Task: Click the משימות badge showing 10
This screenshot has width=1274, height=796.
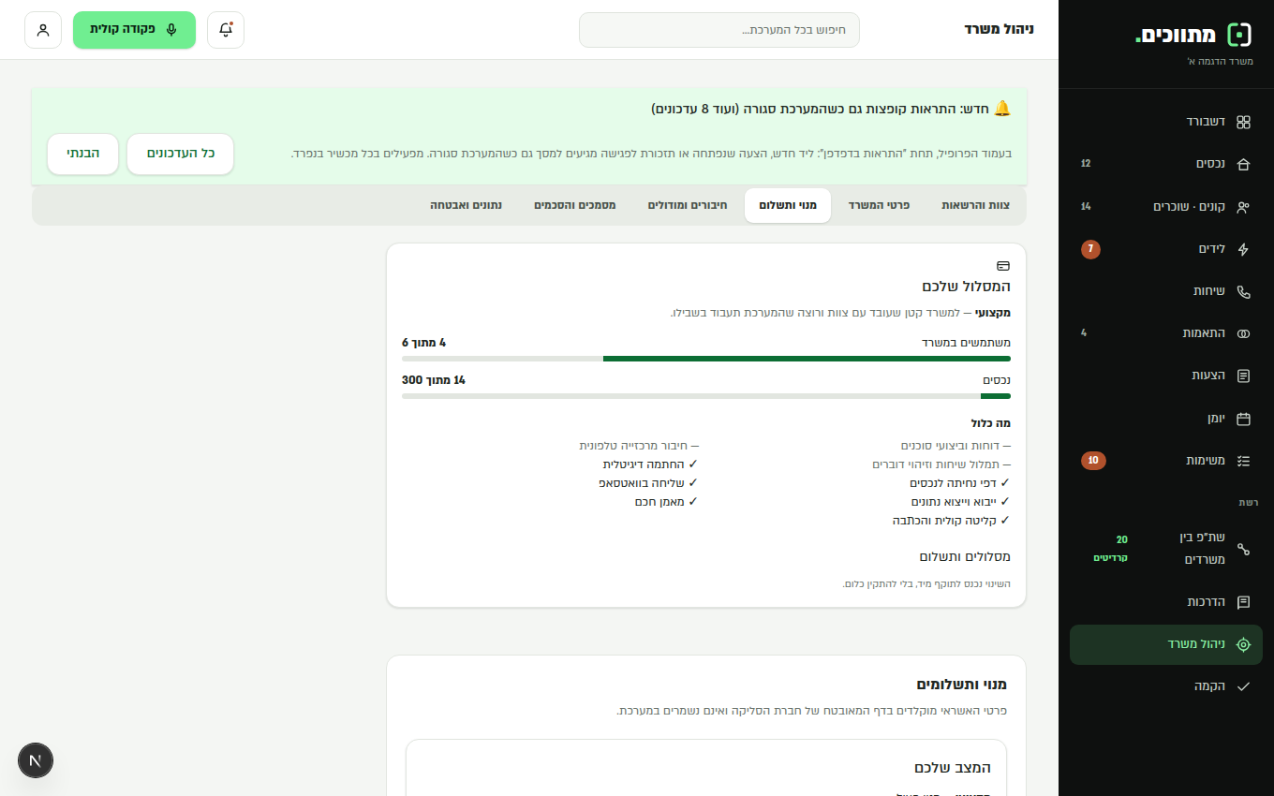Action: pyautogui.click(x=1093, y=461)
